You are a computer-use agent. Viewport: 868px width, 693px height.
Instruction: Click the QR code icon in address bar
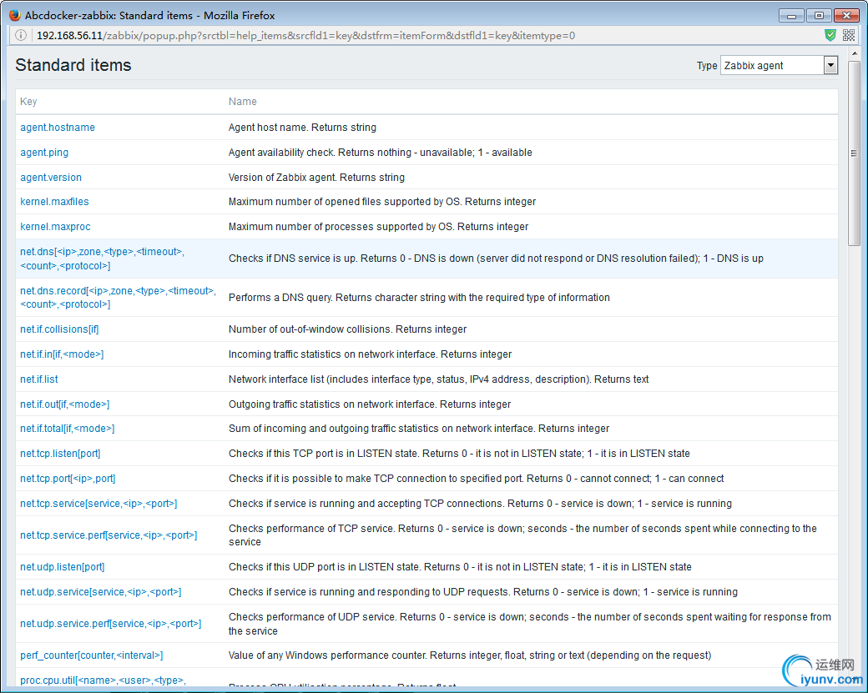(849, 35)
